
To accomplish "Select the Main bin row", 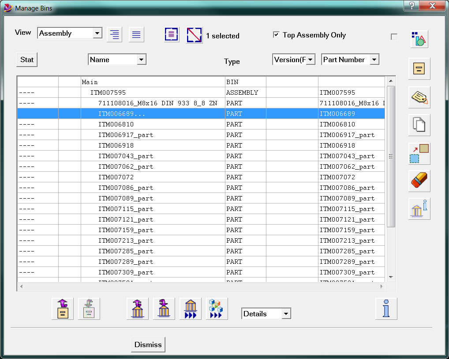I will 201,82.
